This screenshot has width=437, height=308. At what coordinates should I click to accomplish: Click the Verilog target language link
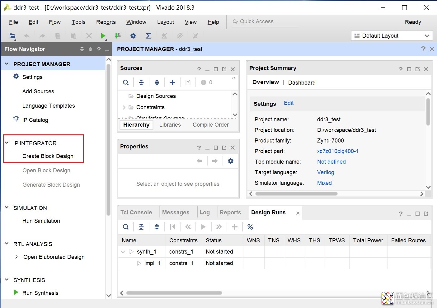pyautogui.click(x=326, y=172)
